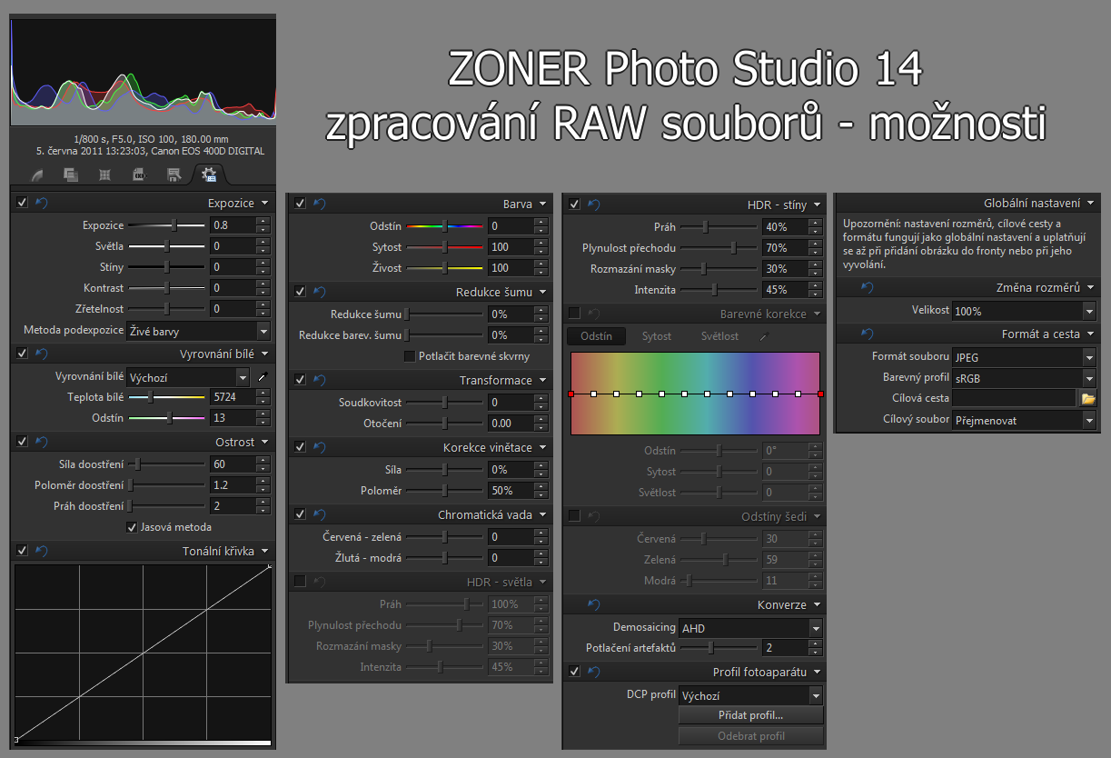The height and width of the screenshot is (758, 1111).
Task: Select the active gear settings tab
Action: [208, 175]
